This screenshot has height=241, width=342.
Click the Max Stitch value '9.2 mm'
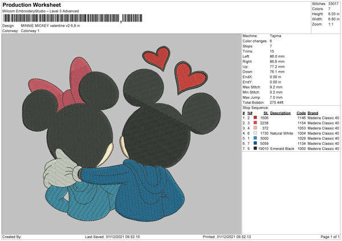(276, 87)
